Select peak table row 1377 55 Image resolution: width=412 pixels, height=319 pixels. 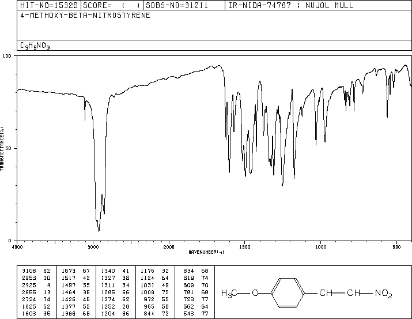click(75, 306)
